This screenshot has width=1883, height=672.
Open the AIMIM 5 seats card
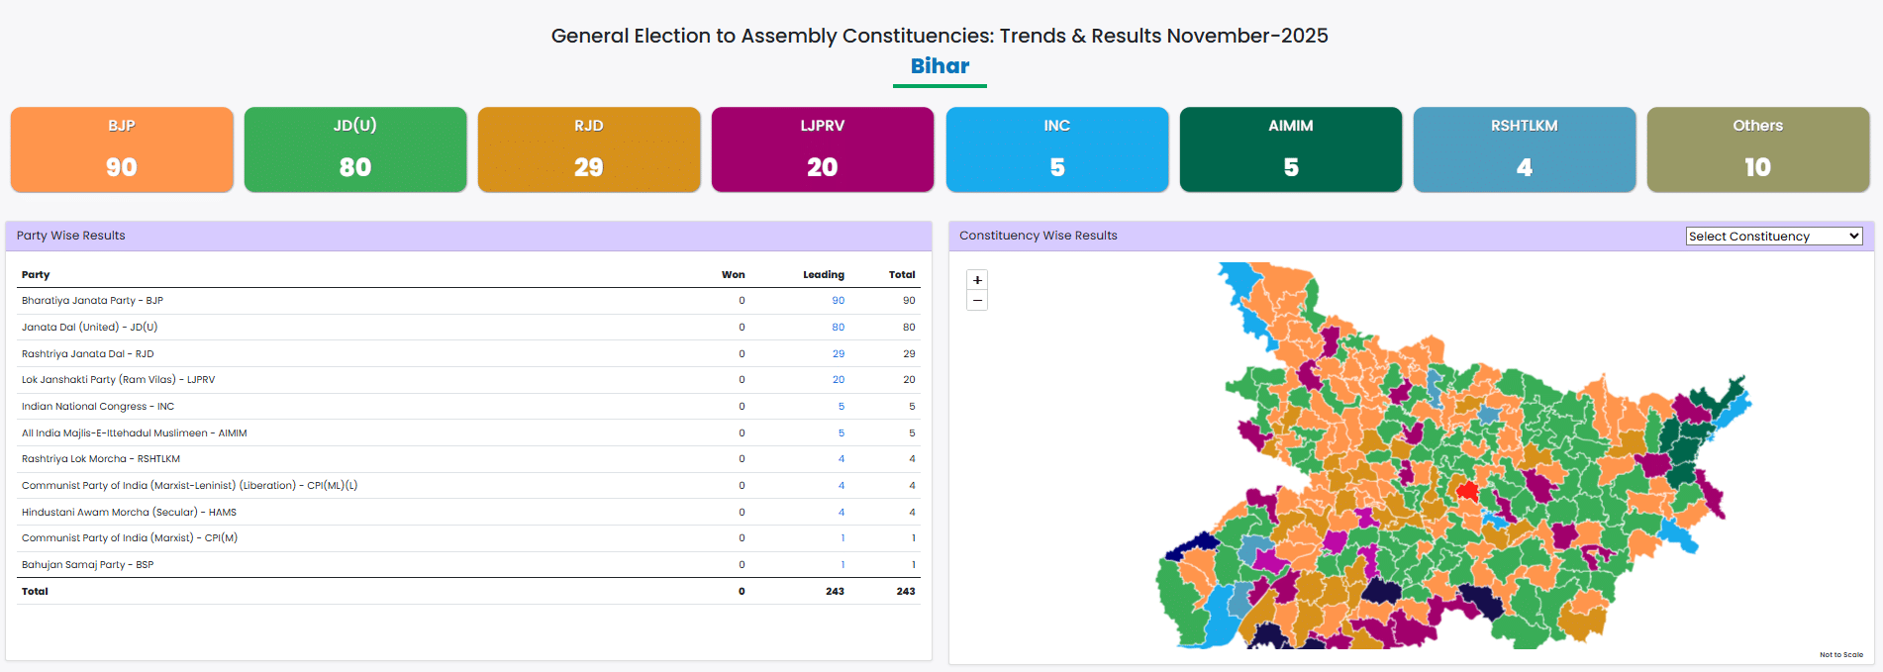pos(1290,149)
